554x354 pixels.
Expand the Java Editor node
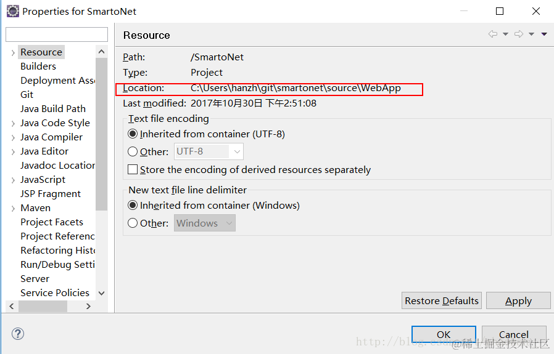[x=13, y=152]
